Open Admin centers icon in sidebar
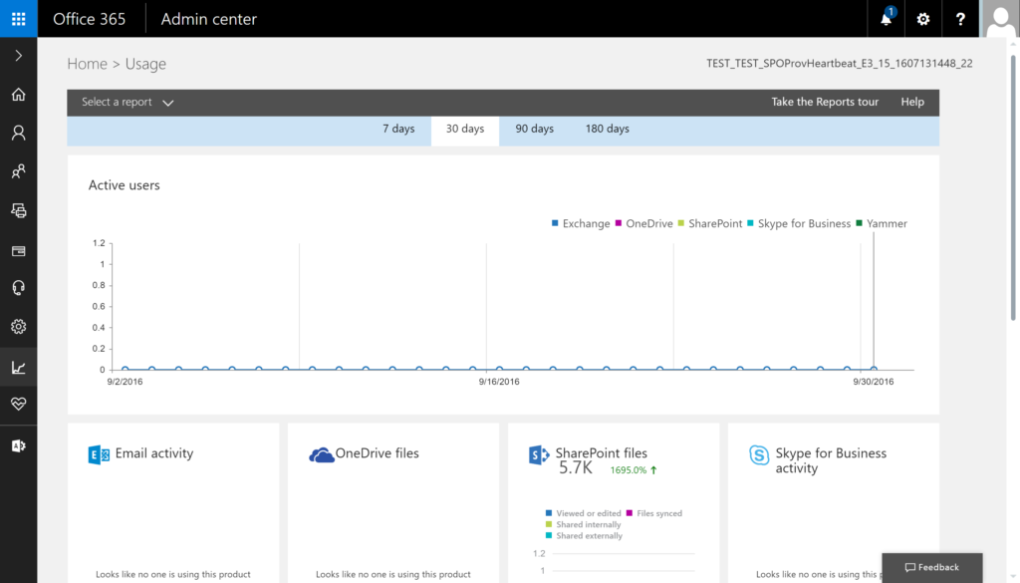 click(x=18, y=445)
